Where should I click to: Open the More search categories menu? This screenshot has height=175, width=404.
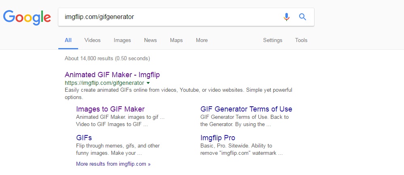(202, 40)
